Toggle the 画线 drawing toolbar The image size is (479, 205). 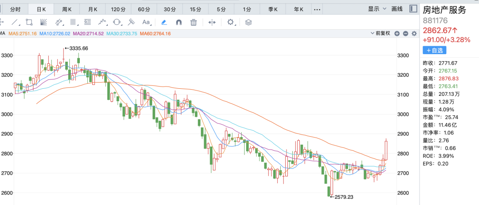point(397,9)
